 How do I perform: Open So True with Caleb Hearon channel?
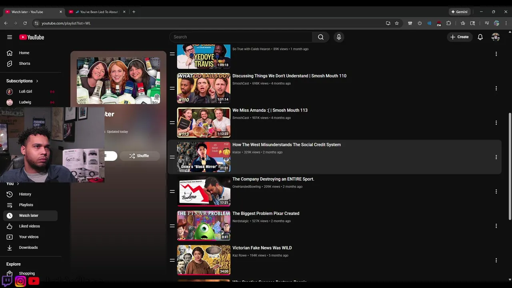[x=251, y=49]
